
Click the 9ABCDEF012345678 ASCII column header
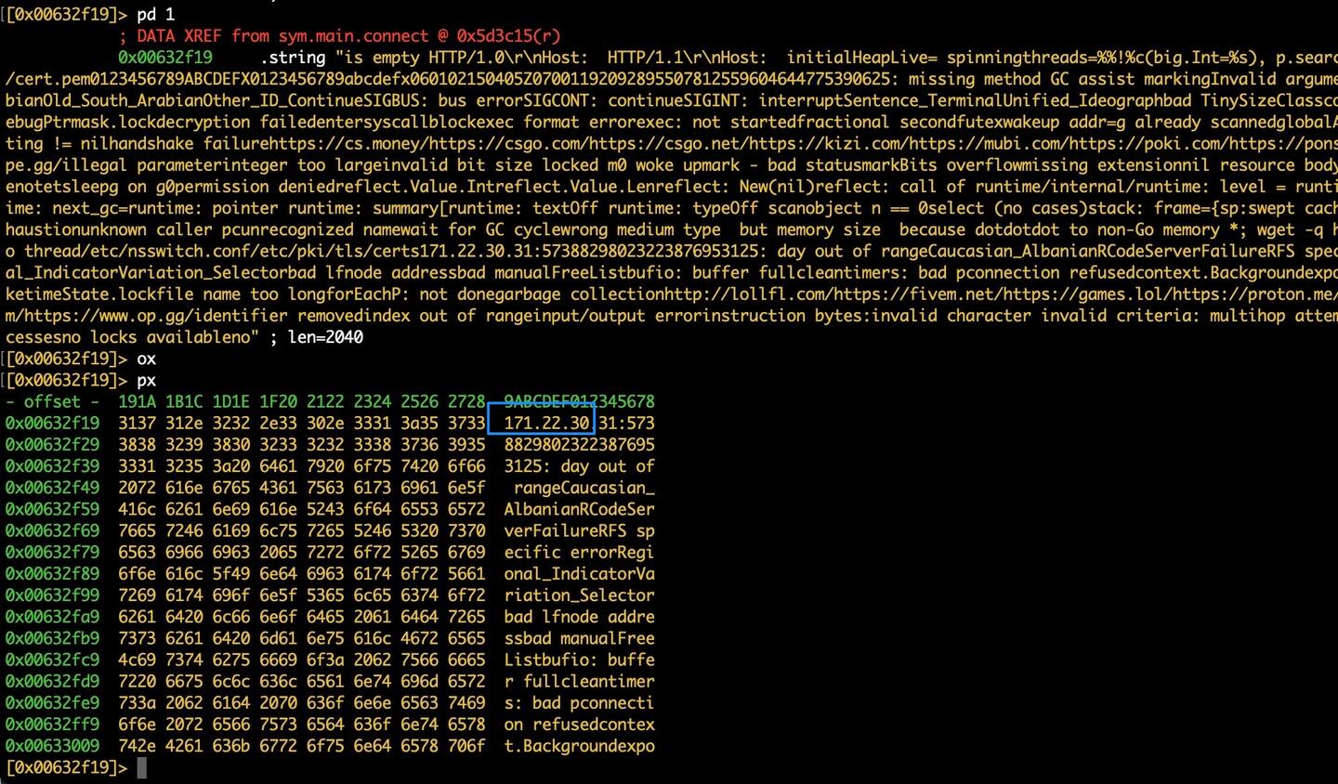click(579, 401)
